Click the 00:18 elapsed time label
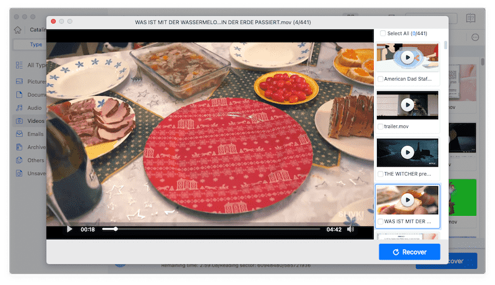 point(87,229)
